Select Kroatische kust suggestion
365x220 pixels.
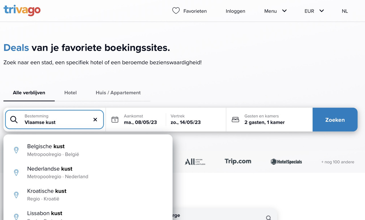[88, 195]
